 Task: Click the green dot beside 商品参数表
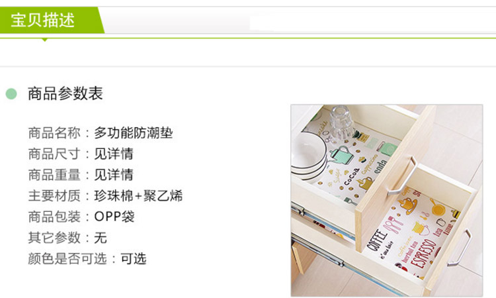tap(11, 94)
